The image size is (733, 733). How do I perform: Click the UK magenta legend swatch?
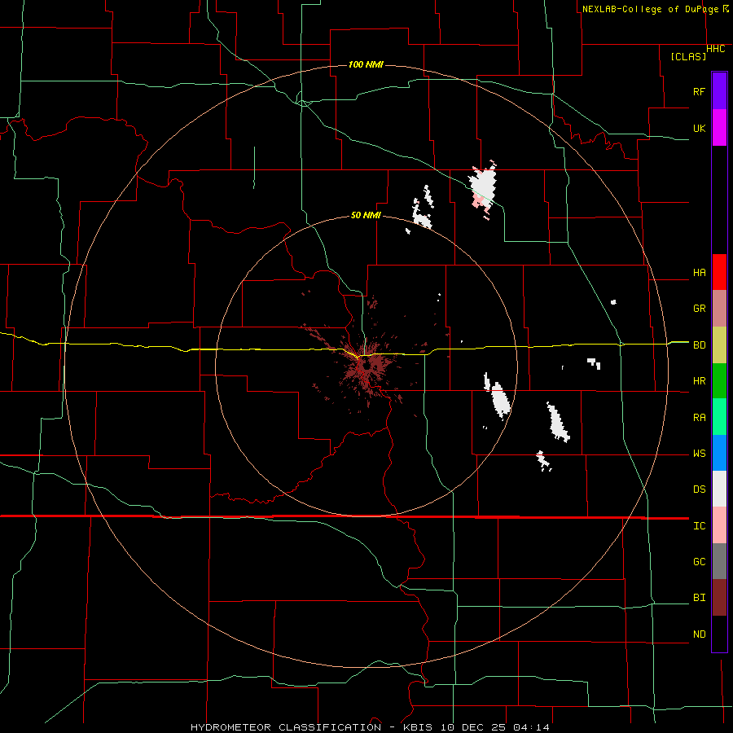[x=719, y=128]
